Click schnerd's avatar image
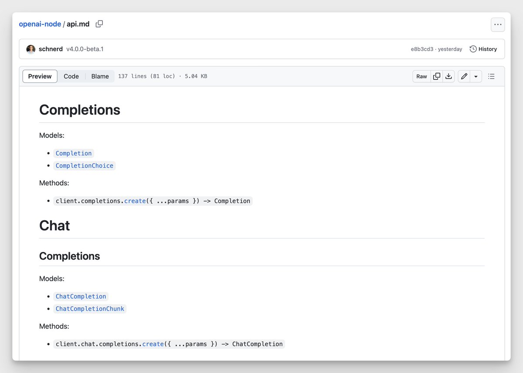The image size is (523, 373). [x=31, y=49]
